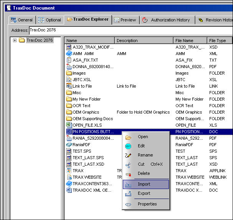Click the 'Folder to Hold OEM Graphics' description
Screen dimensions: 233x220
pyautogui.click(x=143, y=112)
